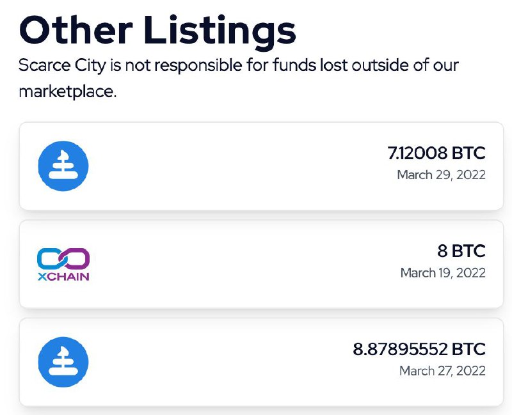Click white boat symbol inside top blue icon
Viewport: 512px width, 415px height.
63,165
